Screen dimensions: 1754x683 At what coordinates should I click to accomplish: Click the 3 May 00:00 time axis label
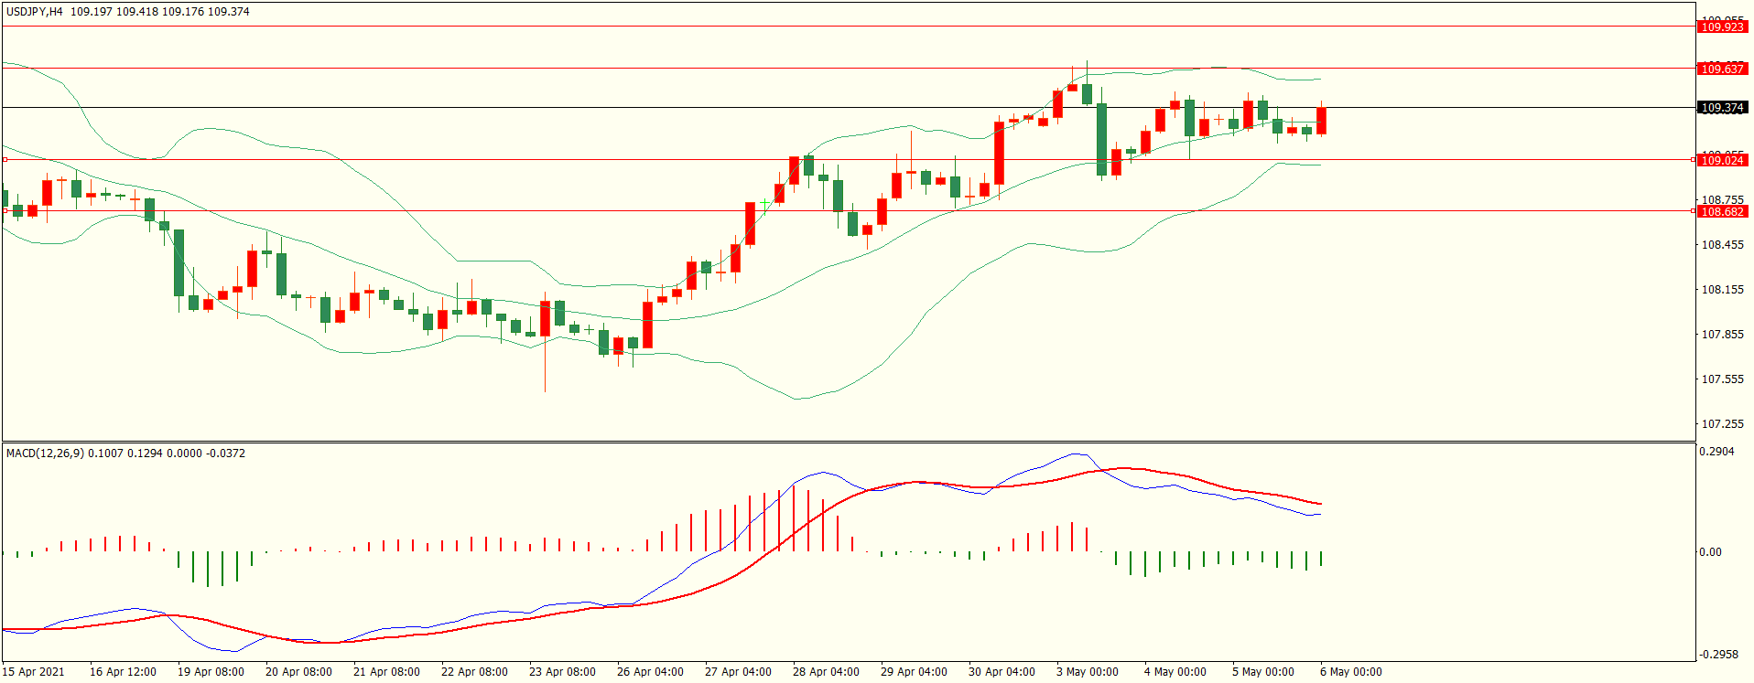pyautogui.click(x=1087, y=672)
